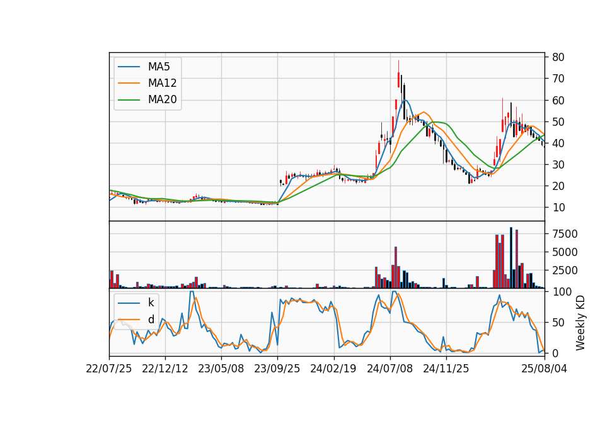Click the k legend label
The image size is (605, 434).
pos(151,303)
